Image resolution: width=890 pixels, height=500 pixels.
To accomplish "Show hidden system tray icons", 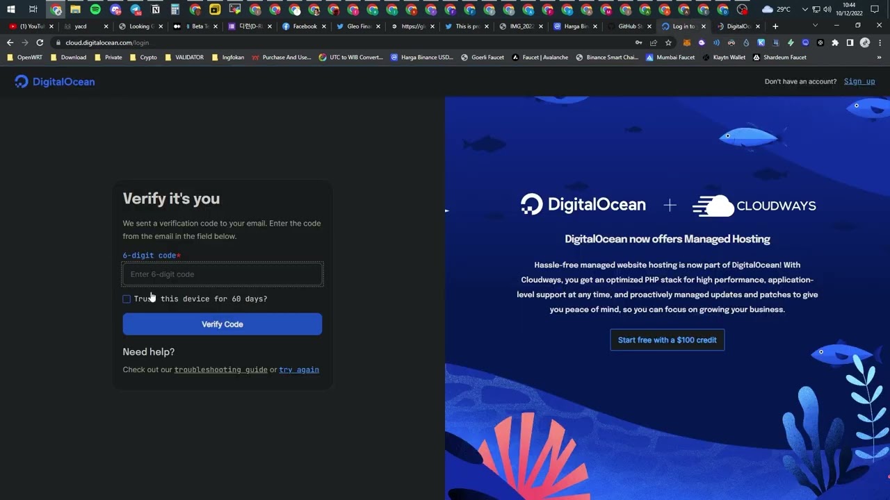I will [804, 10].
